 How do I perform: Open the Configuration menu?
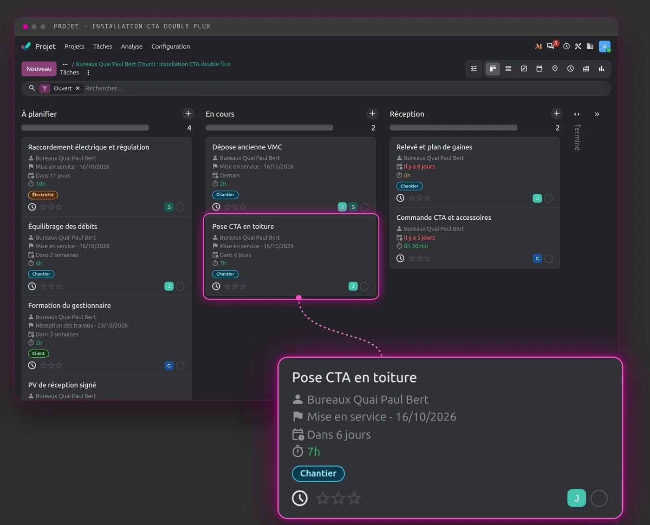point(171,46)
